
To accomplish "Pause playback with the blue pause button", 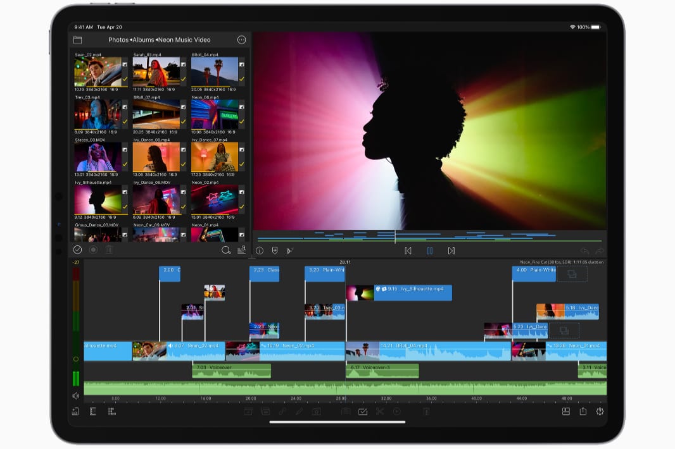I will [x=429, y=251].
